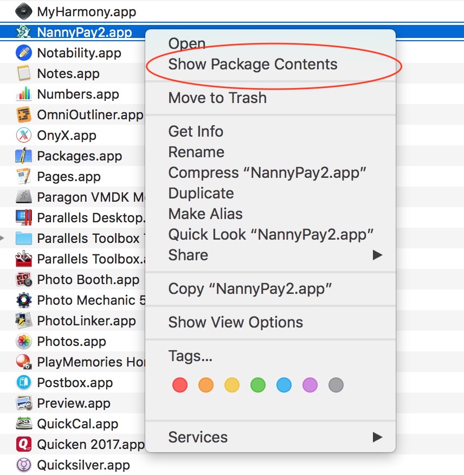This screenshot has height=475, width=464.
Task: Click the Postbox app icon
Action: point(24,382)
